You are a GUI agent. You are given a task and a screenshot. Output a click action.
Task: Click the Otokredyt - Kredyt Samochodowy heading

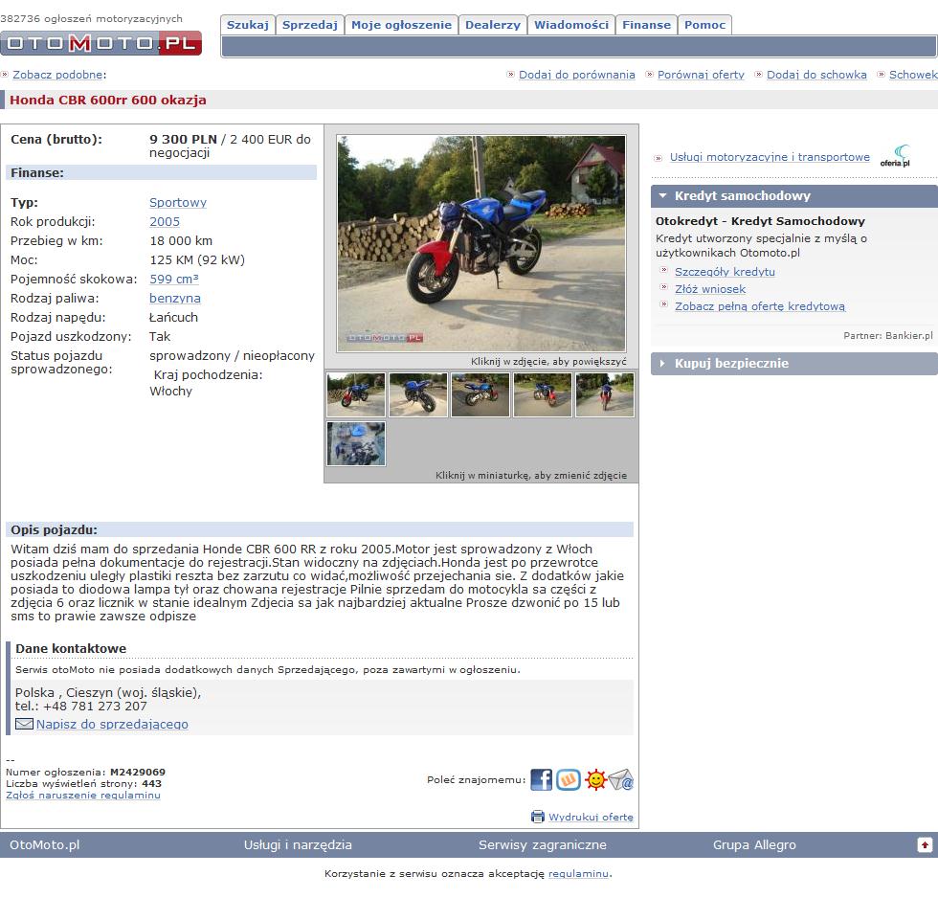point(760,221)
